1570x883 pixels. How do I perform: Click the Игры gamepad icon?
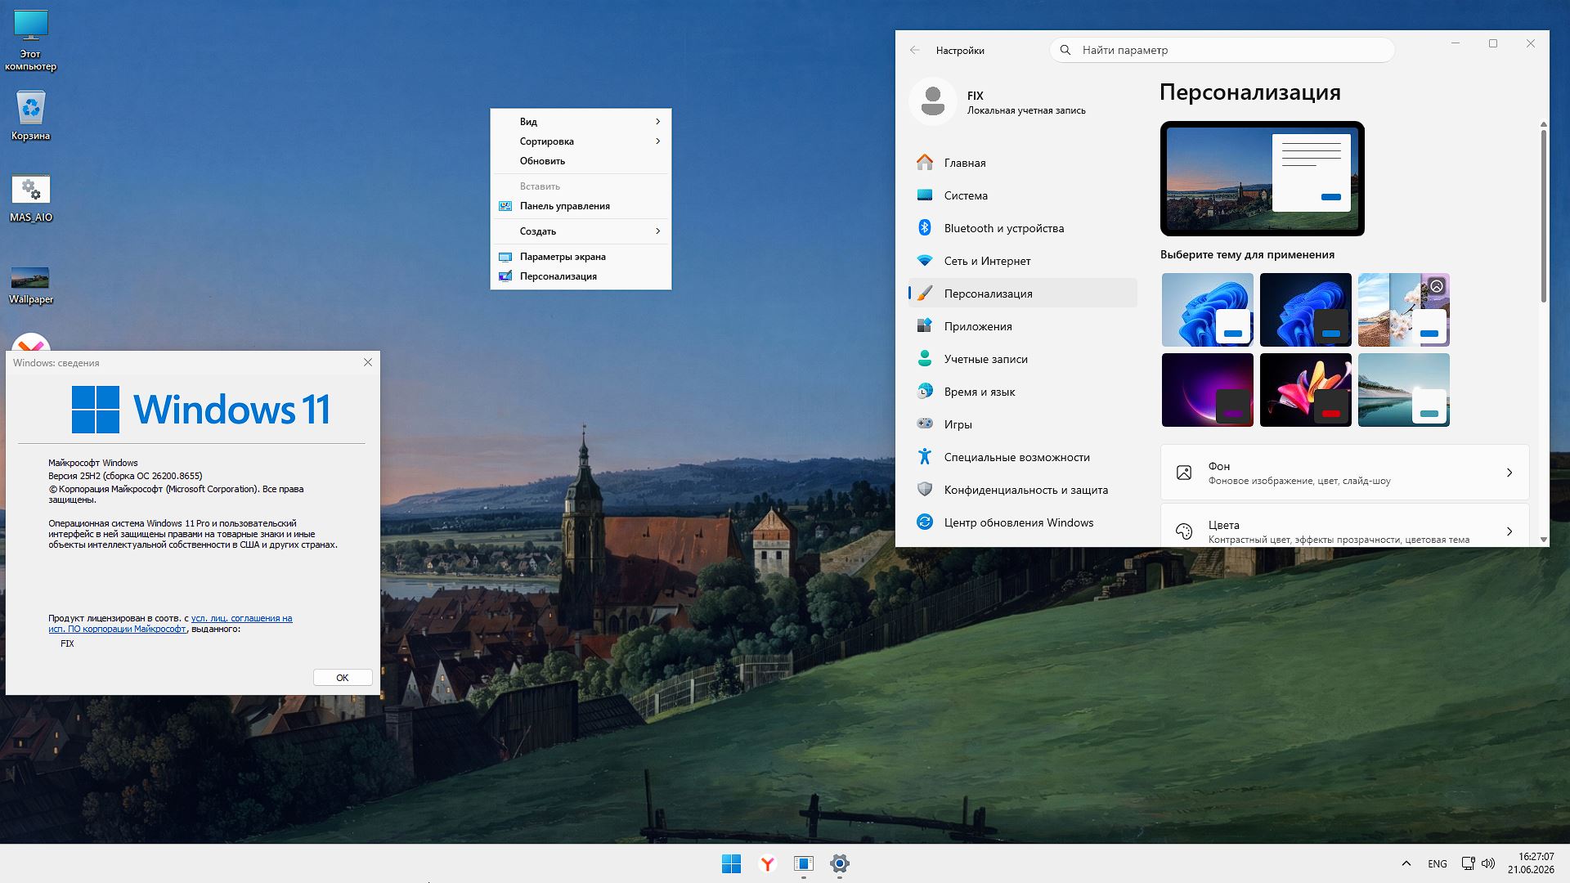(925, 424)
